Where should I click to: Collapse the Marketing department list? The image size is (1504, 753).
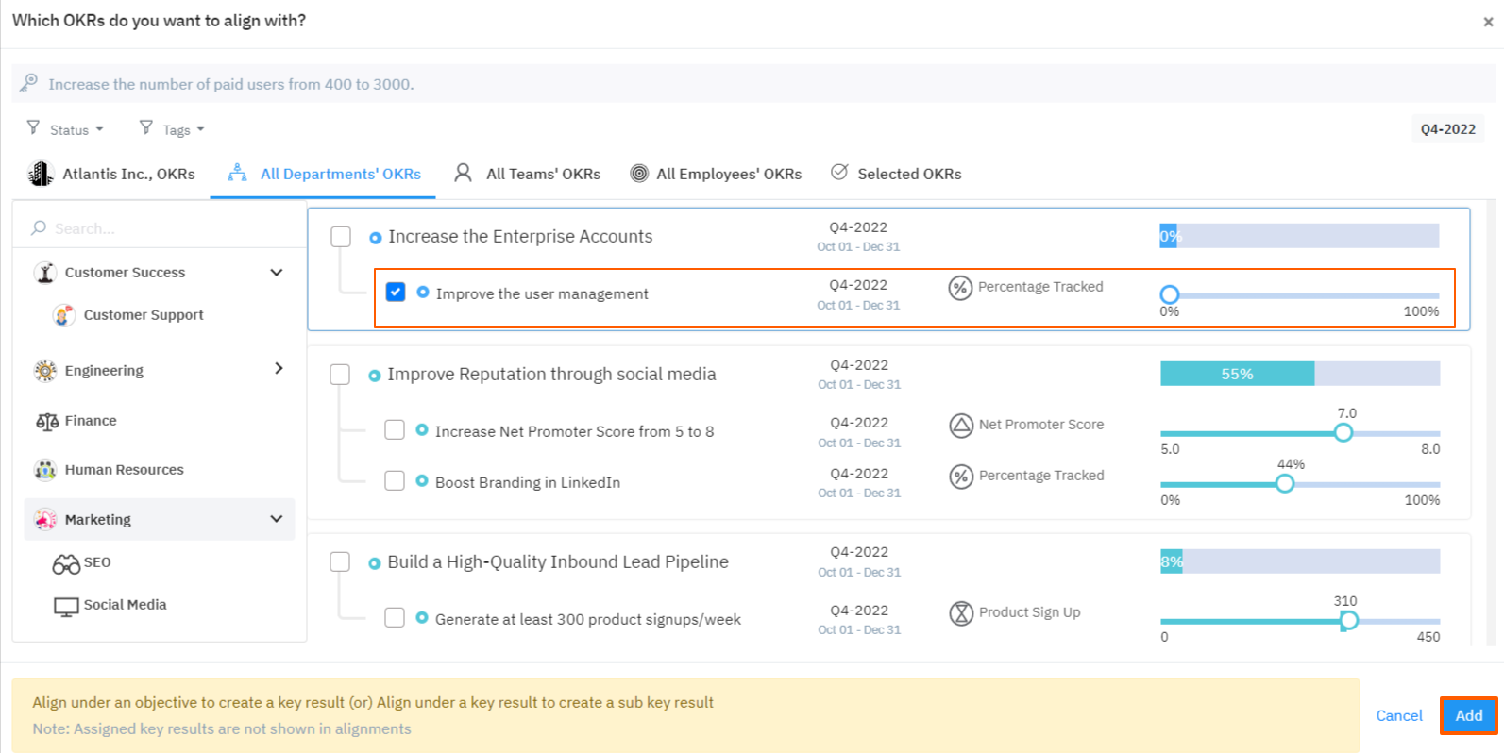277,519
